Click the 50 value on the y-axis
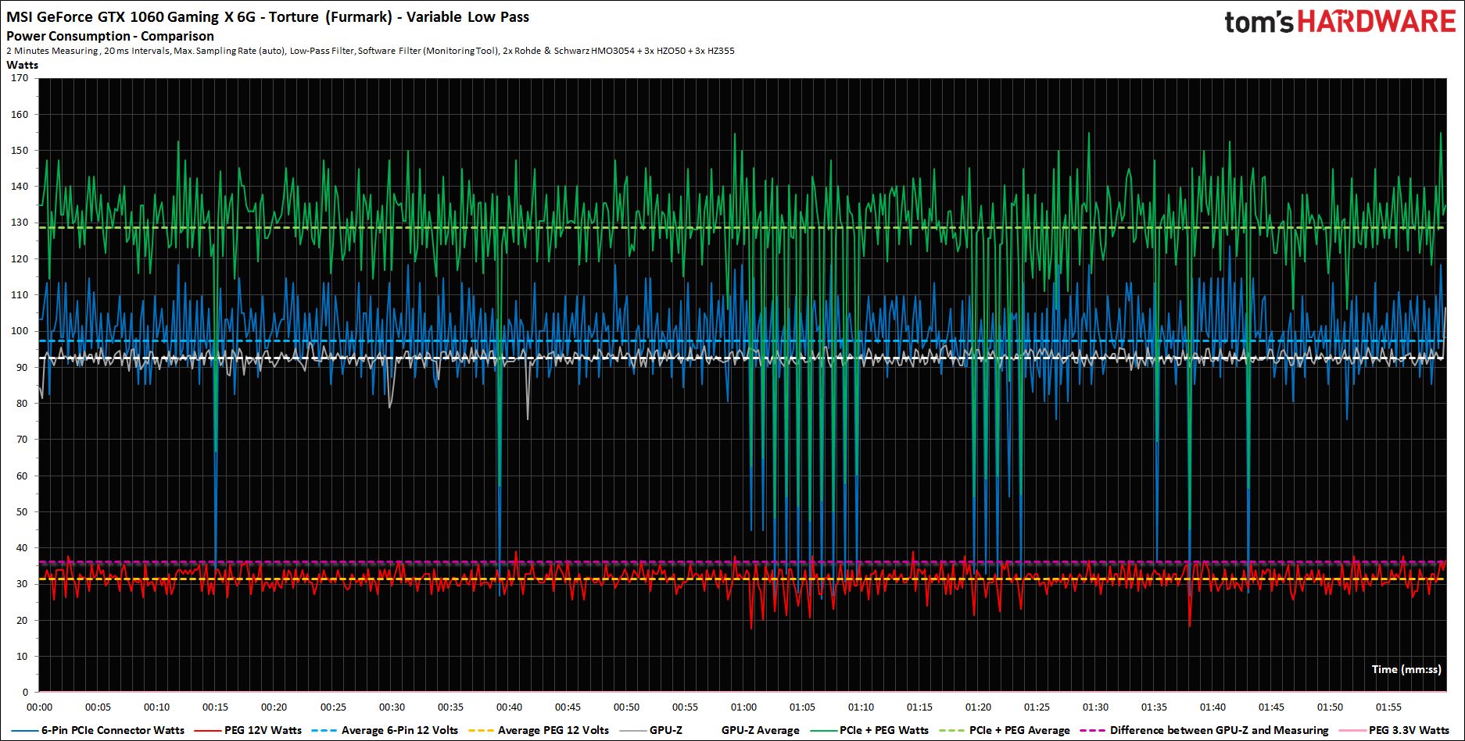 tap(22, 512)
